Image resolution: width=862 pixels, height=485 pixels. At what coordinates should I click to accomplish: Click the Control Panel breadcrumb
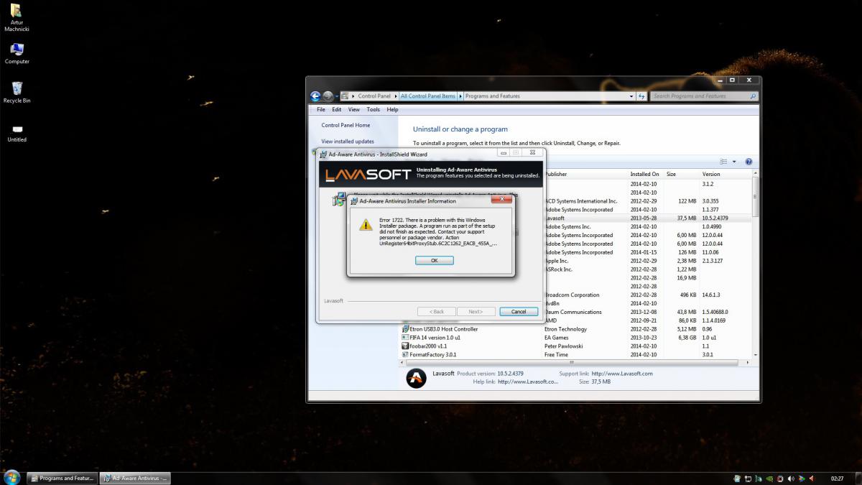click(374, 96)
